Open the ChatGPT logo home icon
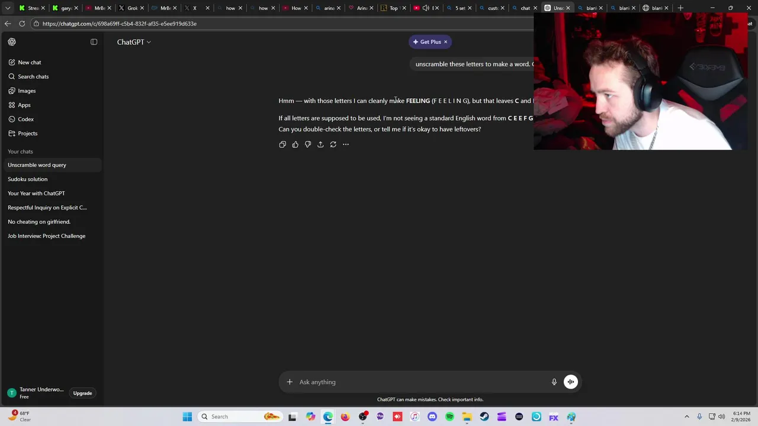The width and height of the screenshot is (758, 426). pos(12,42)
